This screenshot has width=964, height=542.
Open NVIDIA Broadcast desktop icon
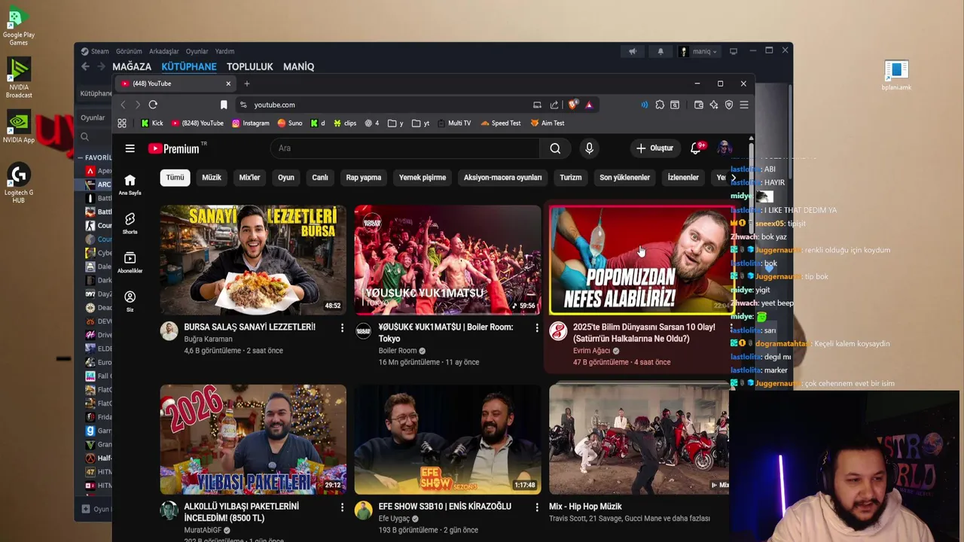click(x=19, y=78)
